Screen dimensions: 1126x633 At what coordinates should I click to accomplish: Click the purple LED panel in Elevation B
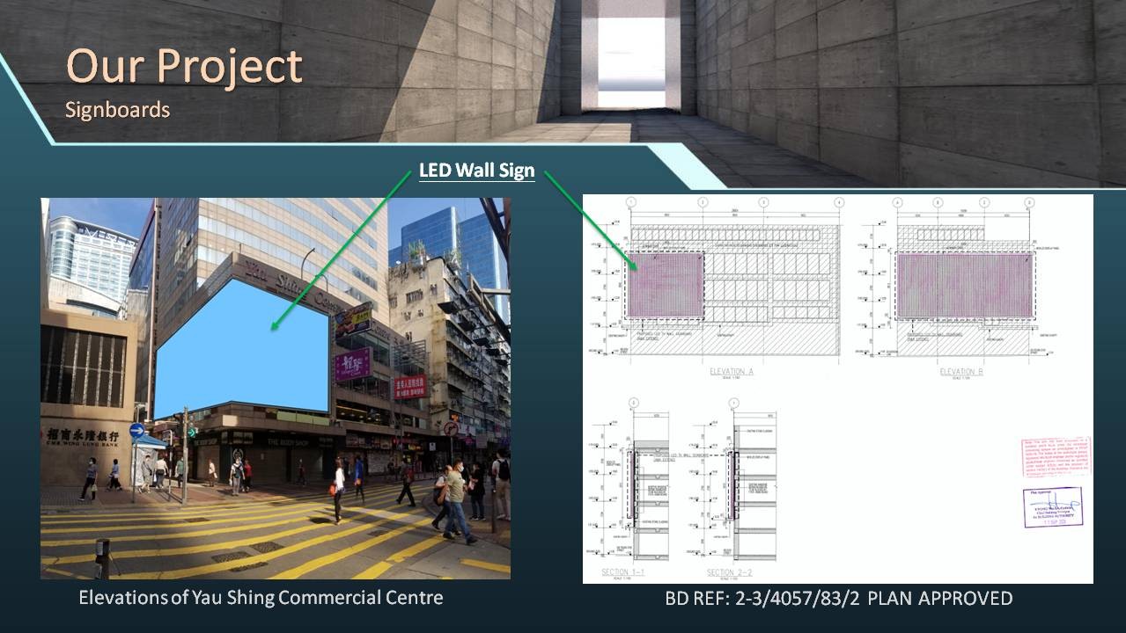[x=964, y=286]
